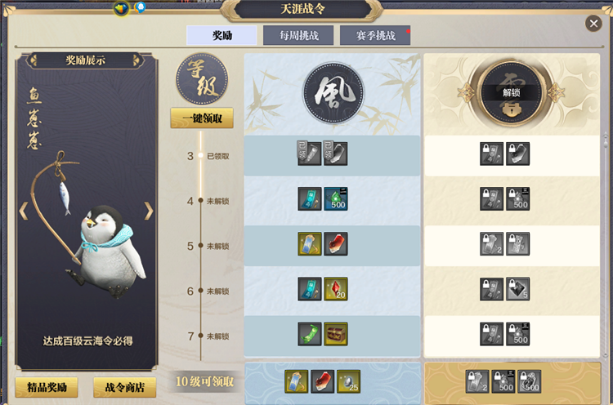Switch to the 每周挑战 tab
The height and width of the screenshot is (405, 613).
click(x=298, y=36)
